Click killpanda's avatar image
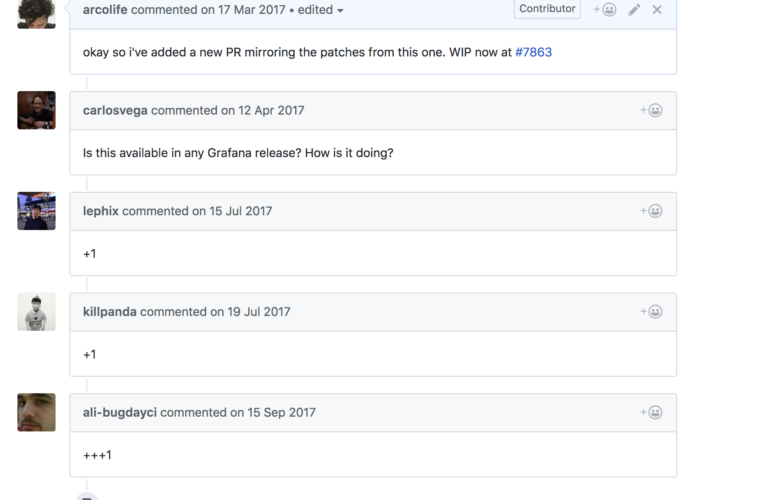 pyautogui.click(x=36, y=312)
